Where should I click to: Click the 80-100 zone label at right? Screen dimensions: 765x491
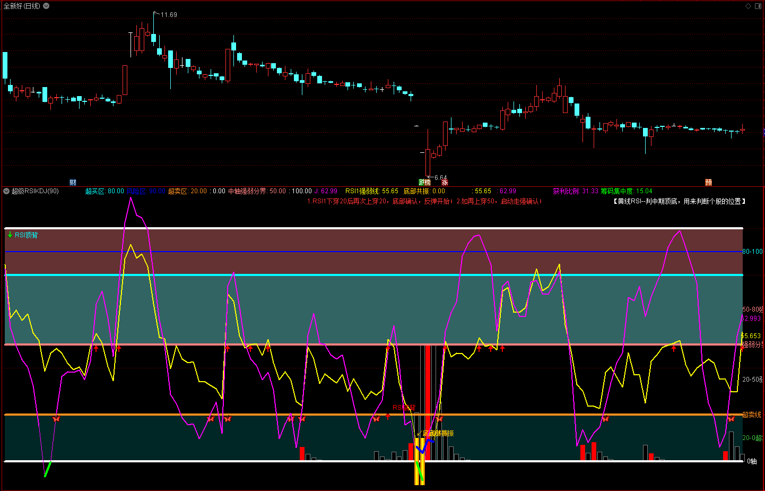tap(752, 252)
